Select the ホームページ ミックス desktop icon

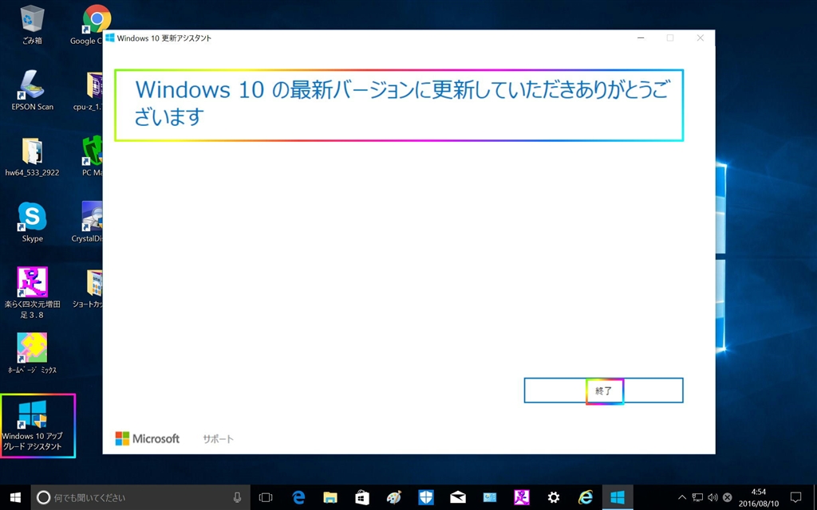click(32, 353)
